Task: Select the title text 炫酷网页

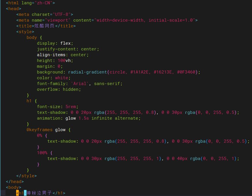Action: [44, 26]
